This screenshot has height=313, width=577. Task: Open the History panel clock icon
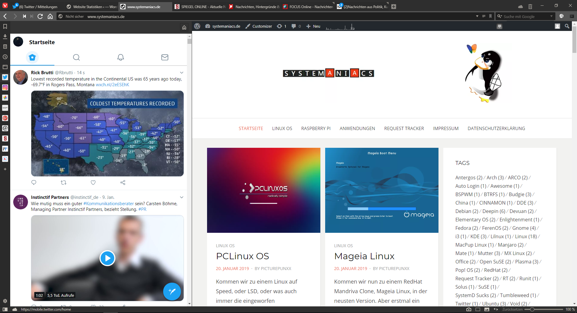tap(5, 57)
